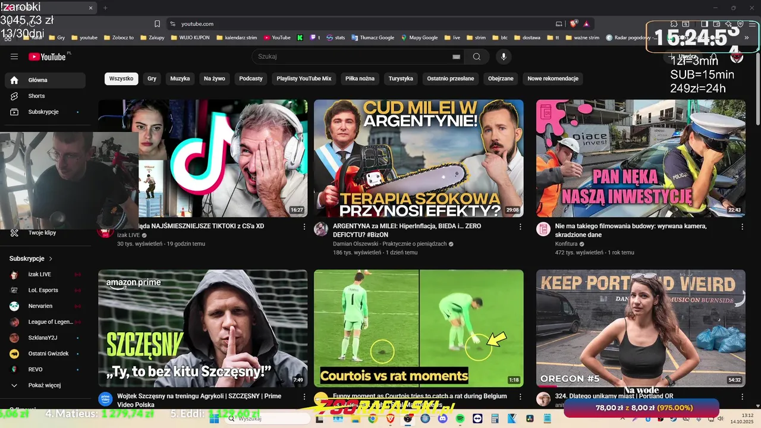
Task: Open Twoje klipy in the sidebar
Action: (x=45, y=232)
